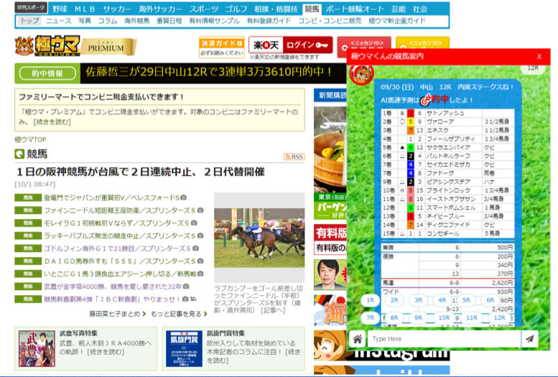Select the トップ sub-menu item
The height and width of the screenshot is (377, 558).
[x=29, y=21]
